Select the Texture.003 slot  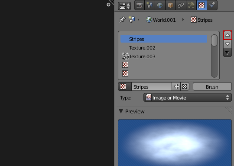[x=164, y=56]
